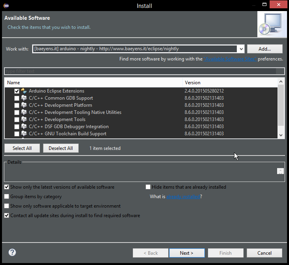289x265 pixels.
Task: Select the Arduino Eclipse Extensions row name
Action: 57,91
